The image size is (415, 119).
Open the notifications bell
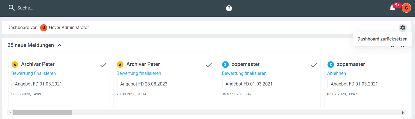coord(393,8)
